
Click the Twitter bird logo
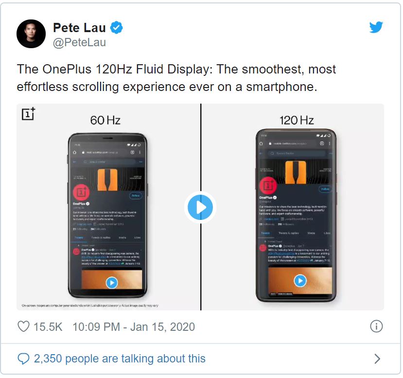click(x=376, y=27)
